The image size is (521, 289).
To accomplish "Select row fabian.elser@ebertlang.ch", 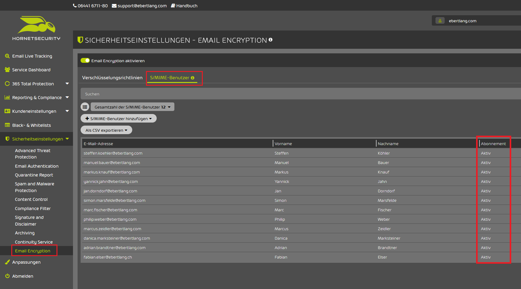I will coord(301,257).
